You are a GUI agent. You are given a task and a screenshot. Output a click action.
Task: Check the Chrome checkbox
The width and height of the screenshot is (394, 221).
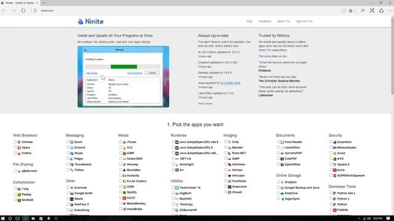click(15, 142)
